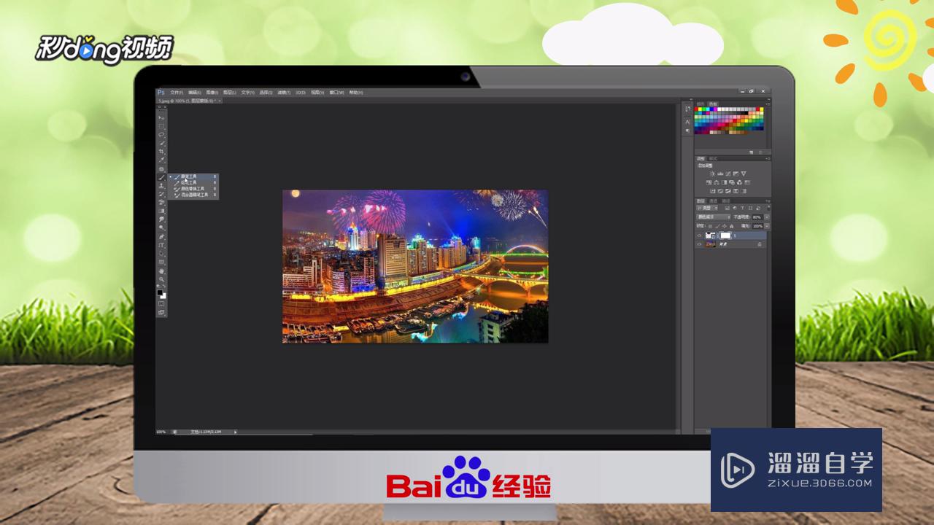The image size is (934, 525).
Task: Open the 文件 menu
Action: pos(176,93)
